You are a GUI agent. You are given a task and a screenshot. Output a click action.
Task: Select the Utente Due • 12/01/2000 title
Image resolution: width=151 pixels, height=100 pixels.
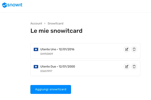[58, 66]
